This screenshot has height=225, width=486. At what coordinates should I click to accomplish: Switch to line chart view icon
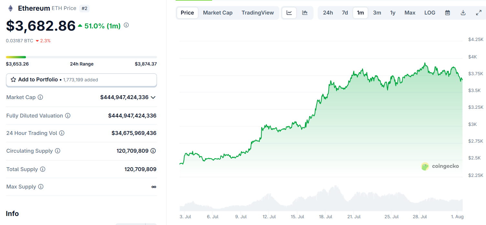289,13
